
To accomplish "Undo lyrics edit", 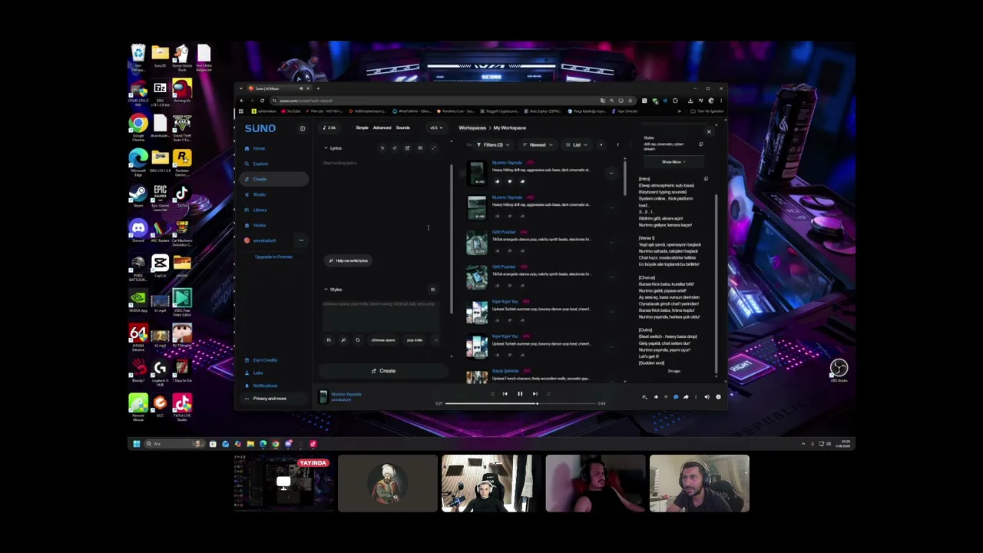I will 382,148.
